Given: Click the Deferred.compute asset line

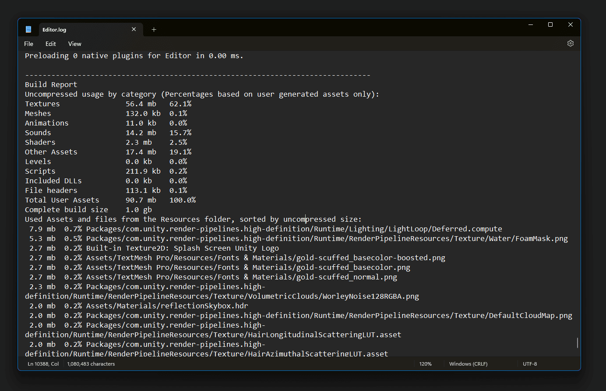Looking at the screenshot, I should tap(266, 229).
